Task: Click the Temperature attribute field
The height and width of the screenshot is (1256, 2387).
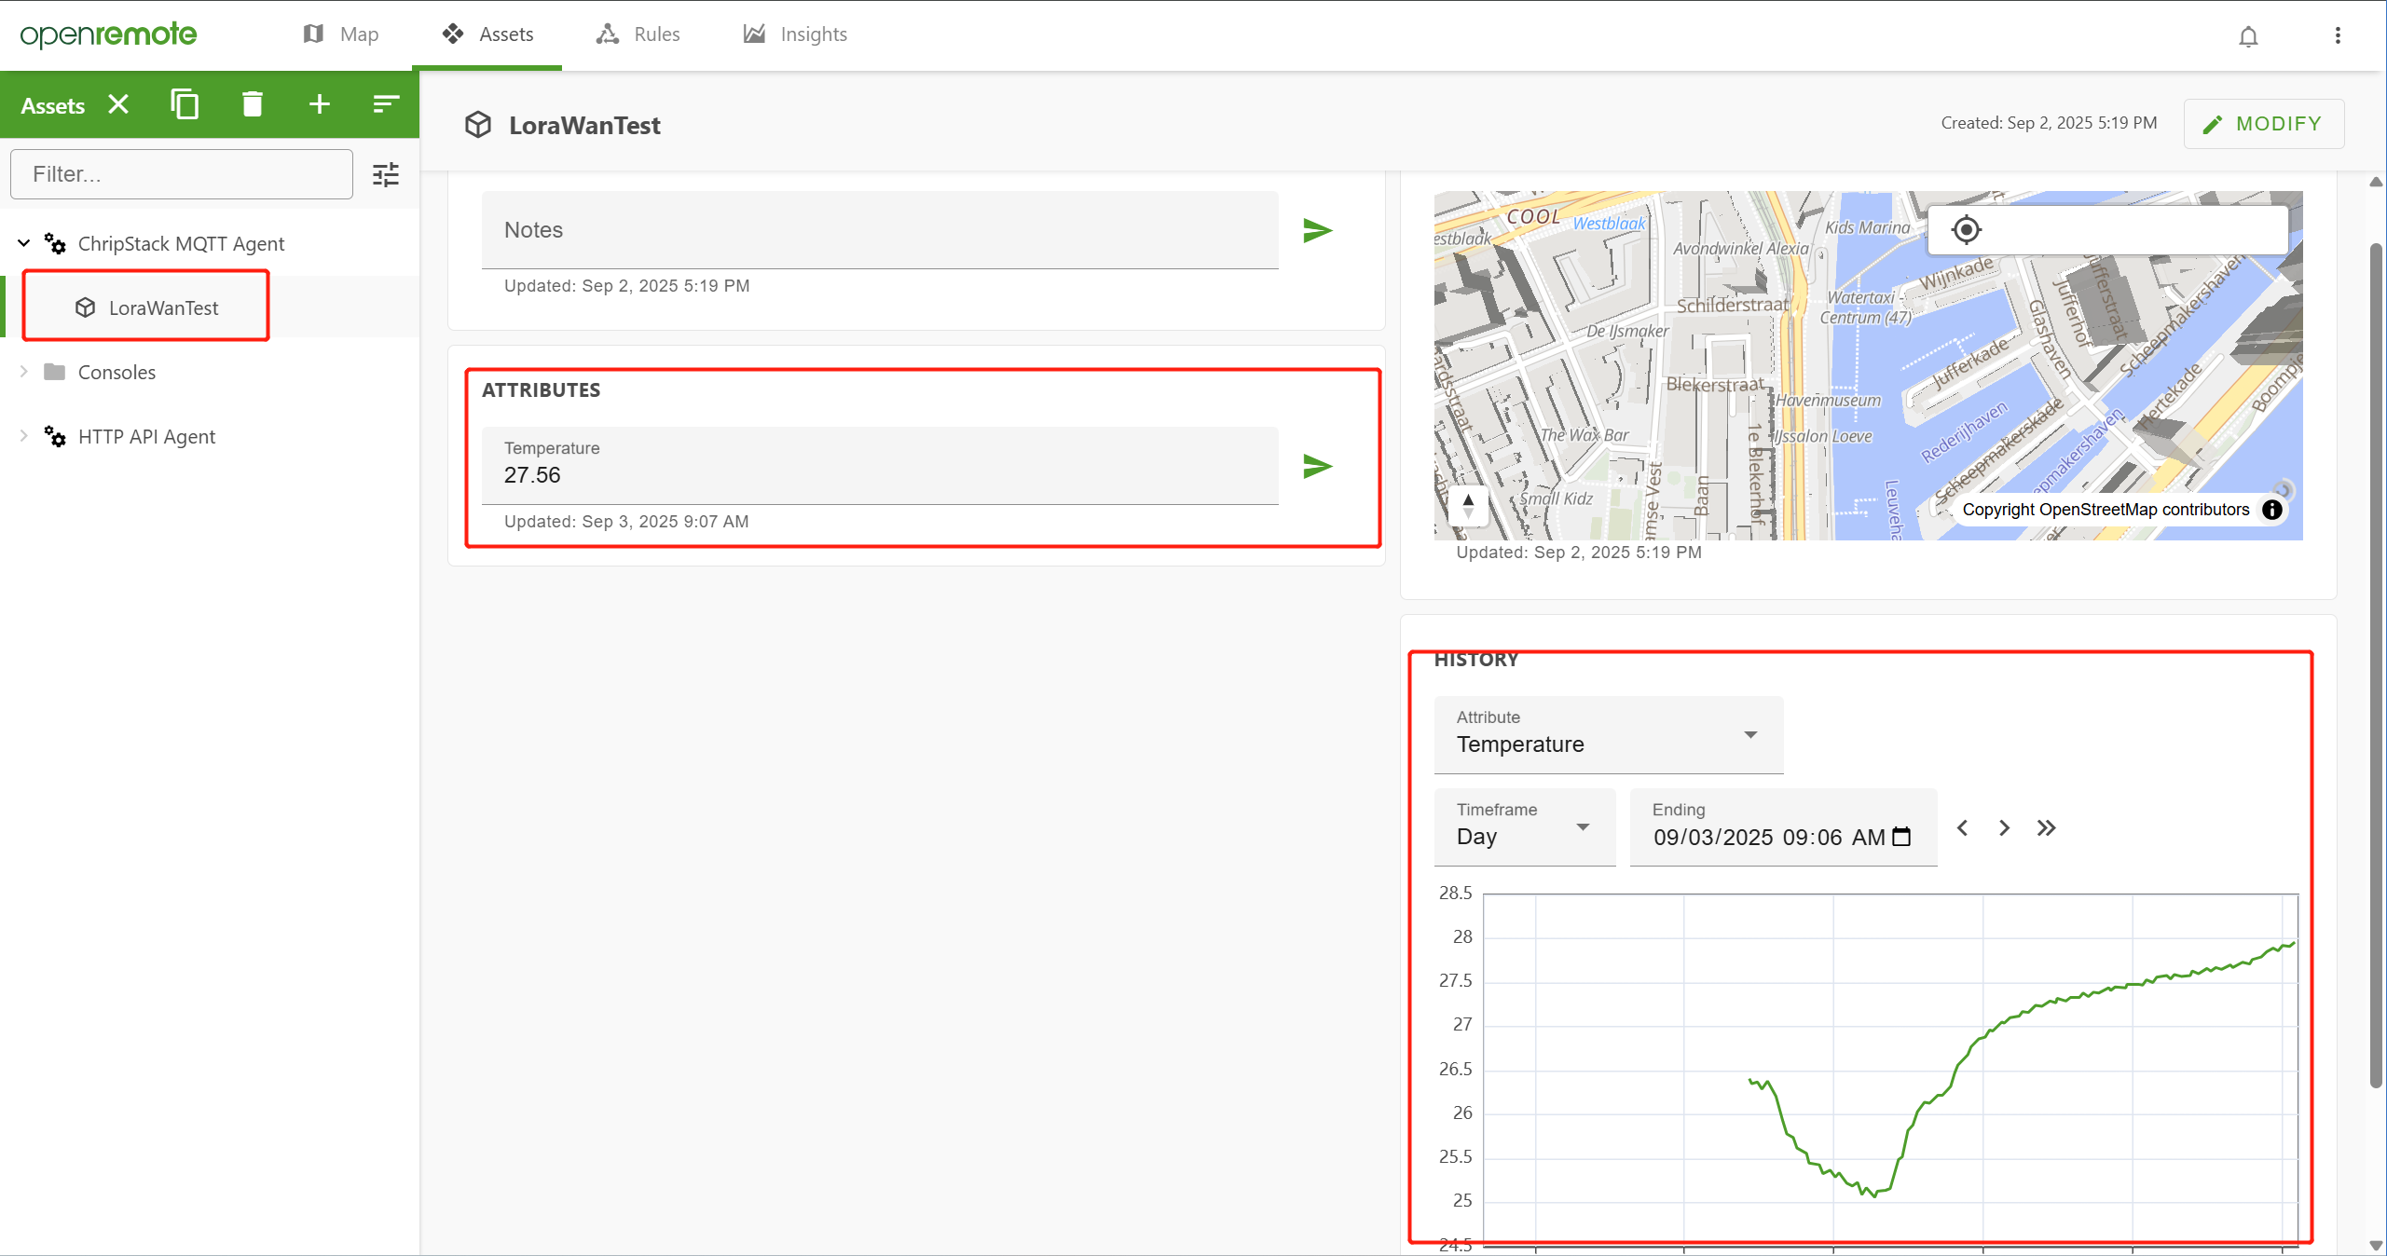Action: (x=880, y=465)
